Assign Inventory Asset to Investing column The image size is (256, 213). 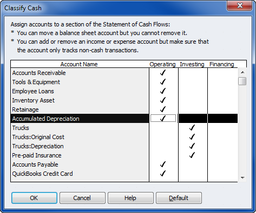(x=193, y=100)
